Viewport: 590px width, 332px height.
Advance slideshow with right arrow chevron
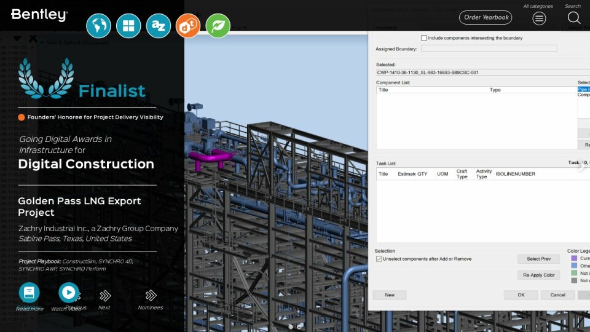[x=582, y=165]
